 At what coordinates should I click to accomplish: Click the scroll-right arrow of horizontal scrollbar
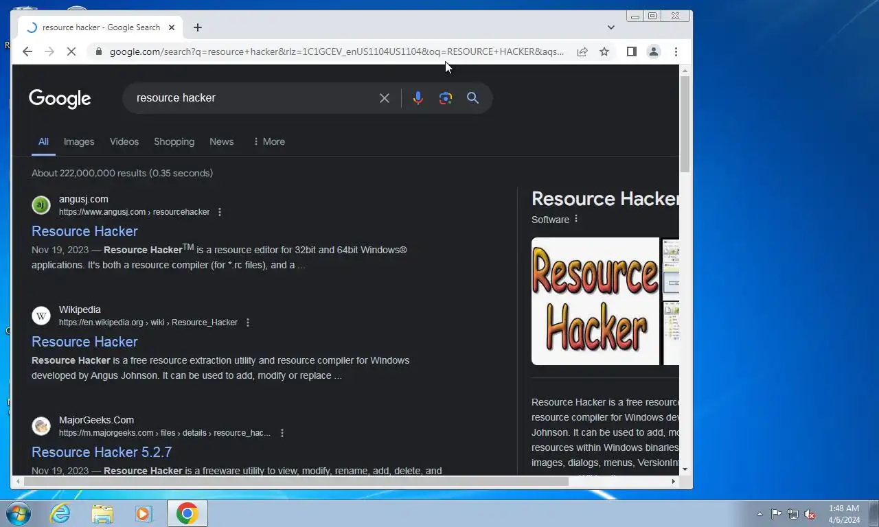click(673, 482)
